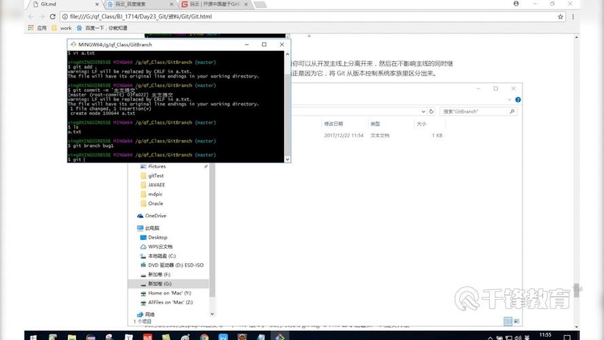Open the Apps grid on bookmarks bar
Viewport: 604px width, 340px height.
[31, 28]
